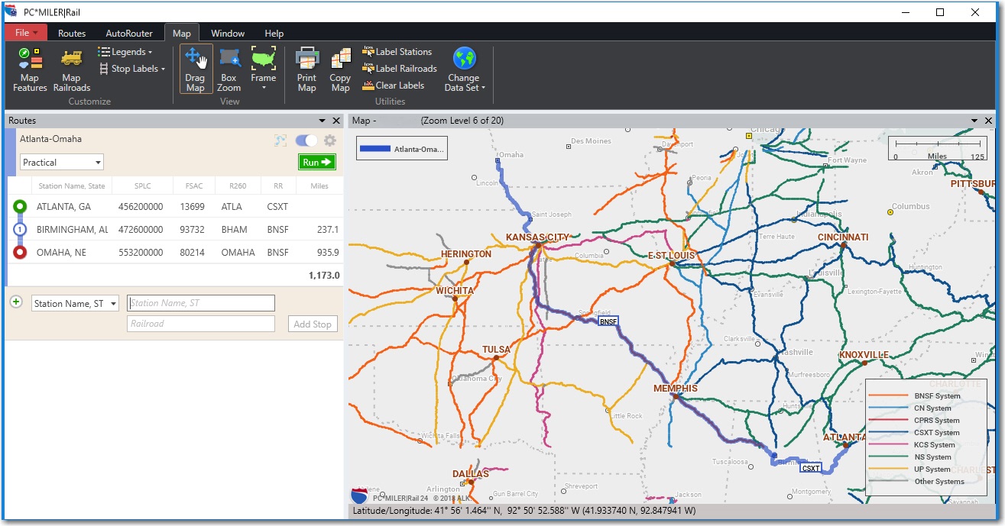Screen dimensions: 1005x526
Task: Click the R260 value BHAM
Action: pos(234,229)
